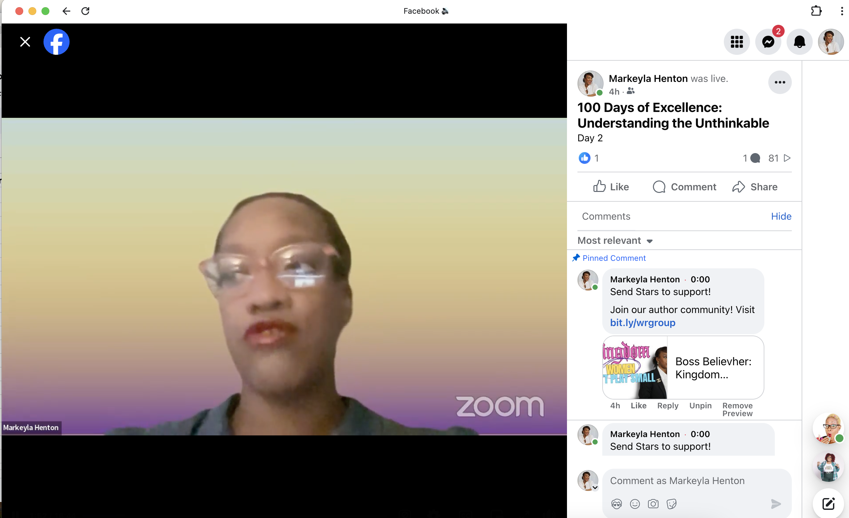Screen dimensions: 849x518
Task: Go back with the browser back arrow
Action: [66, 11]
